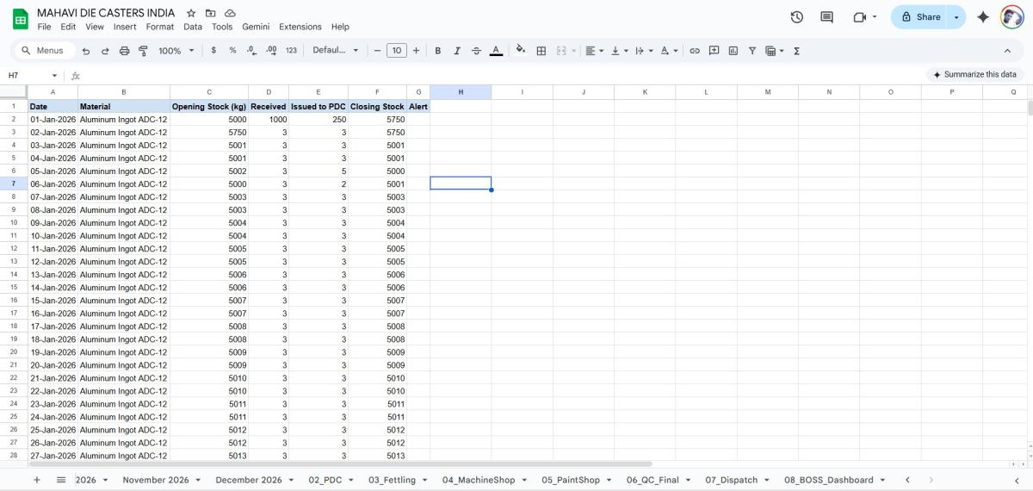Toggle strikethrough formatting

click(476, 51)
